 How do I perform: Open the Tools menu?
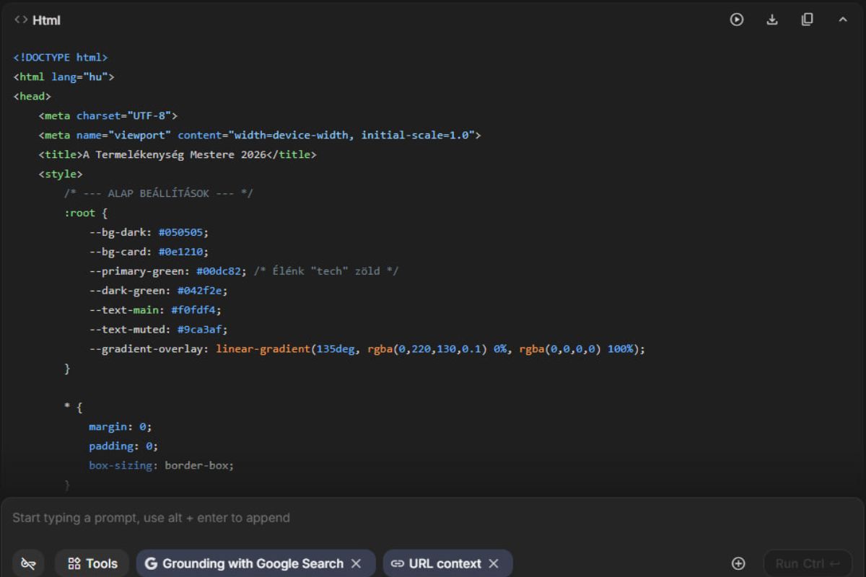click(92, 563)
